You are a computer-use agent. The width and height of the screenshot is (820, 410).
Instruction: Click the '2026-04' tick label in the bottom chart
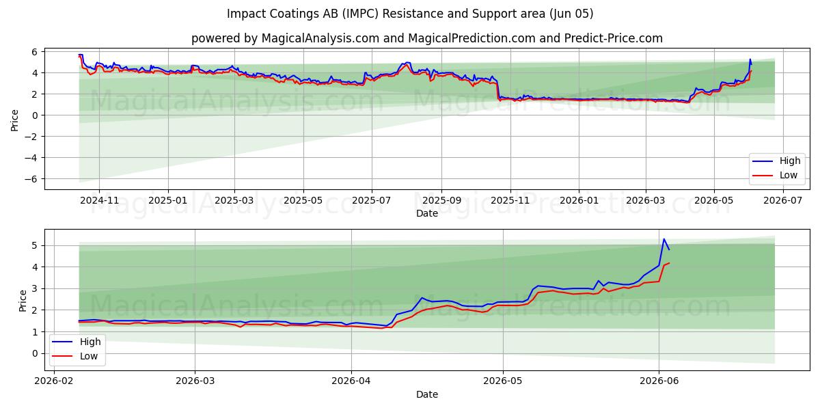[x=351, y=381]
